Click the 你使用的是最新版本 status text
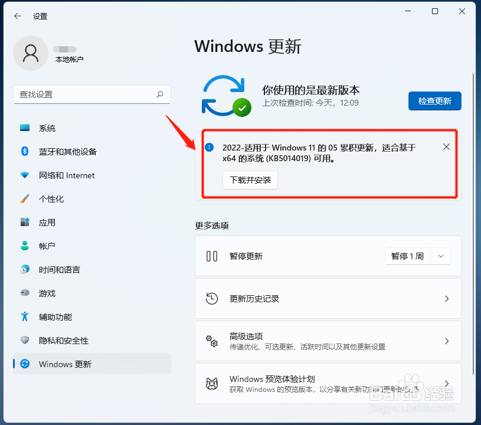 tap(311, 90)
